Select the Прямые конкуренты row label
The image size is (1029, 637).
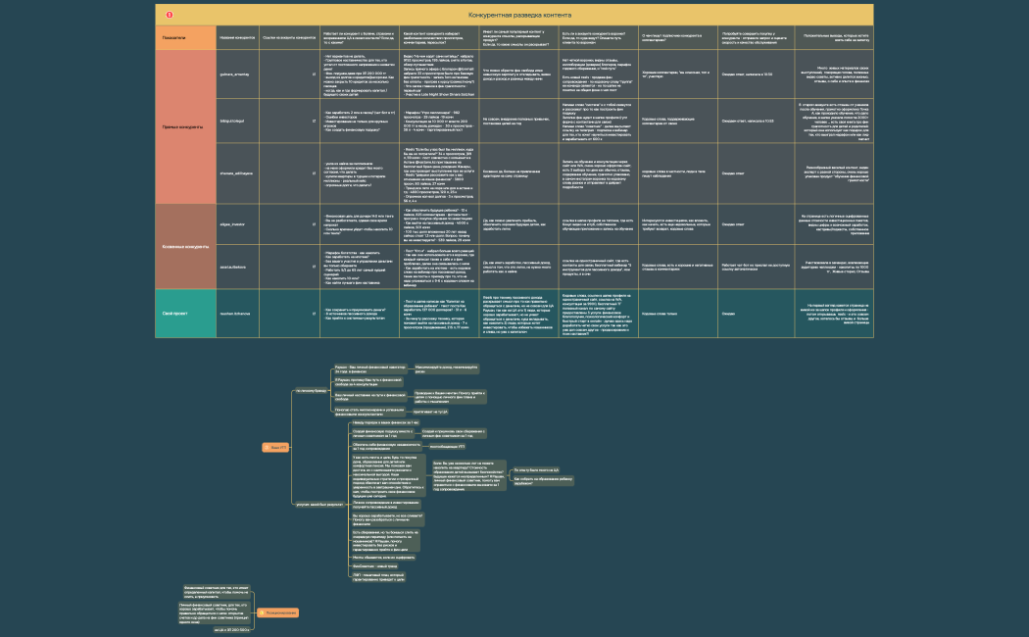click(x=185, y=127)
